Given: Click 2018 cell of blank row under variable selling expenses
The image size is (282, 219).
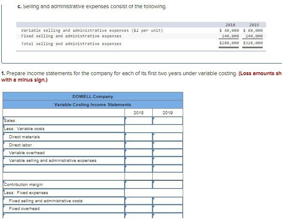Looking at the screenshot, I should pos(139,168).
